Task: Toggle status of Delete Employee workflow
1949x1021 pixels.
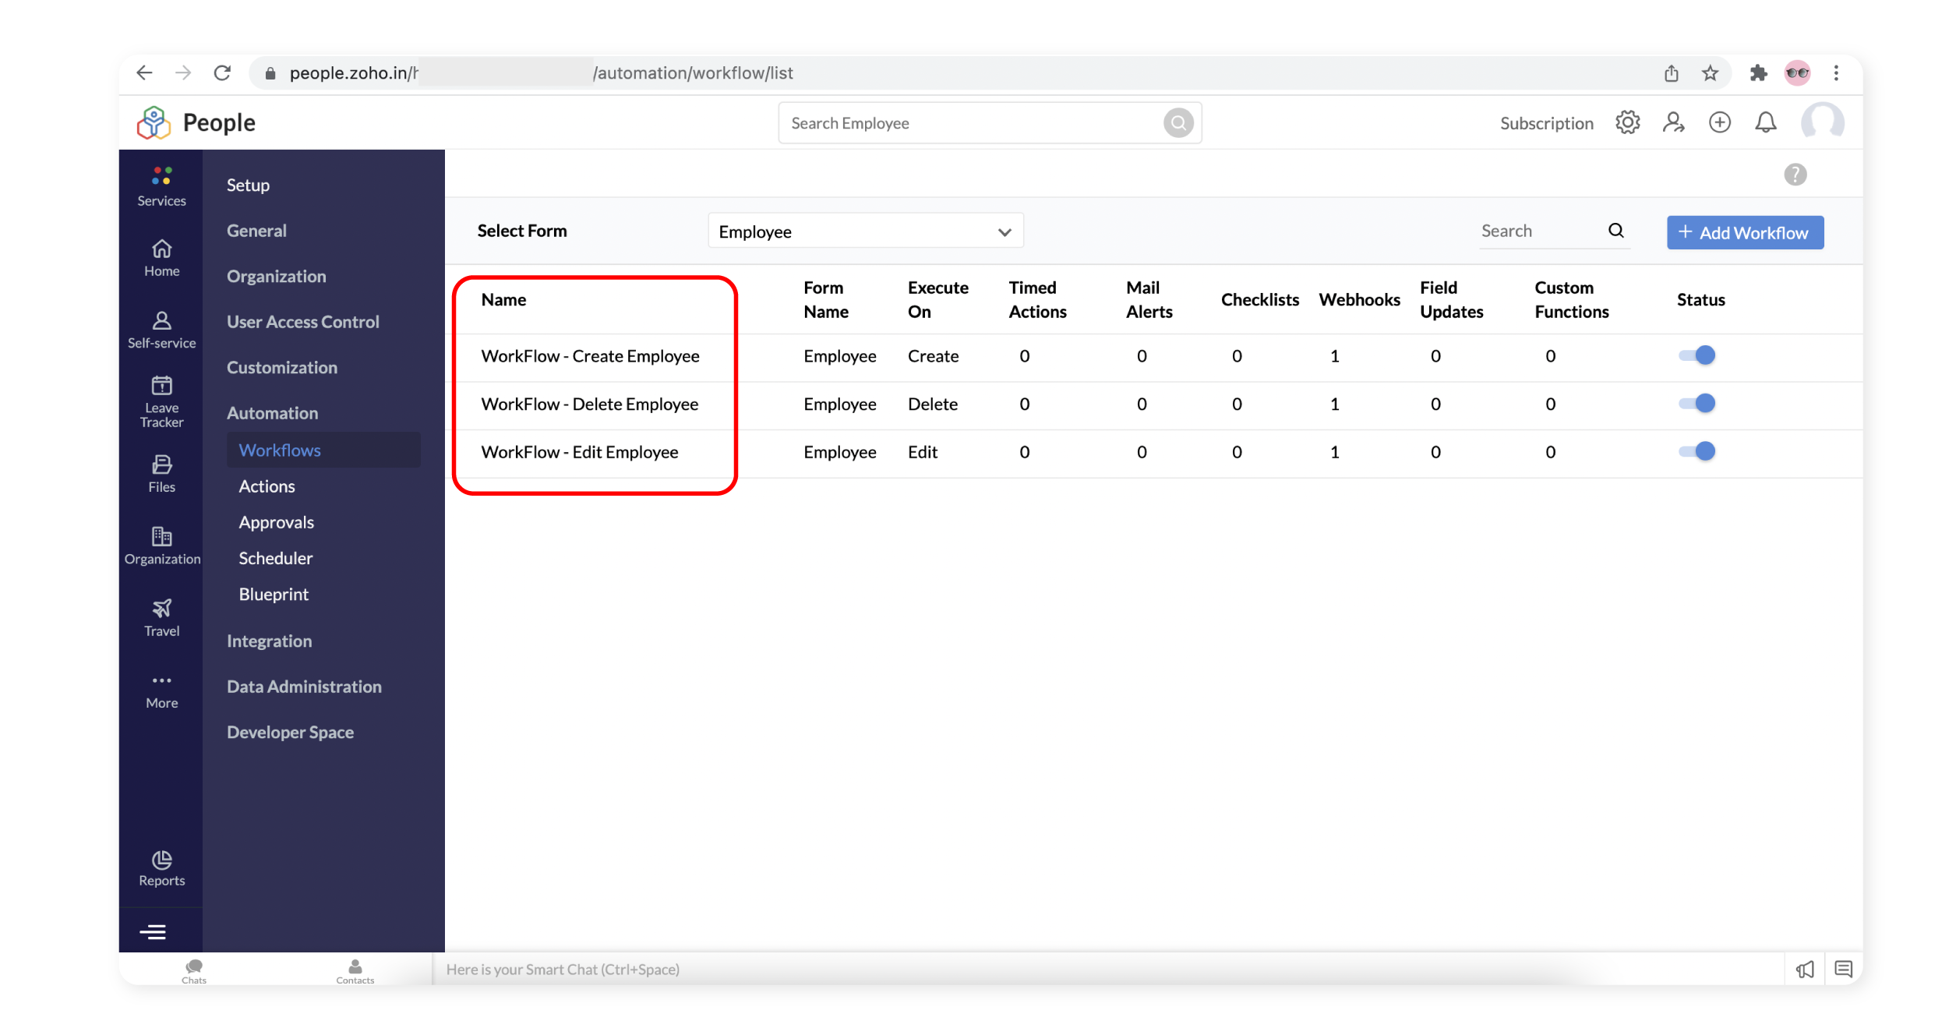Action: (1697, 404)
